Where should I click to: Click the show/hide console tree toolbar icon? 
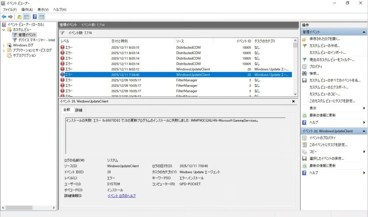coord(26,17)
